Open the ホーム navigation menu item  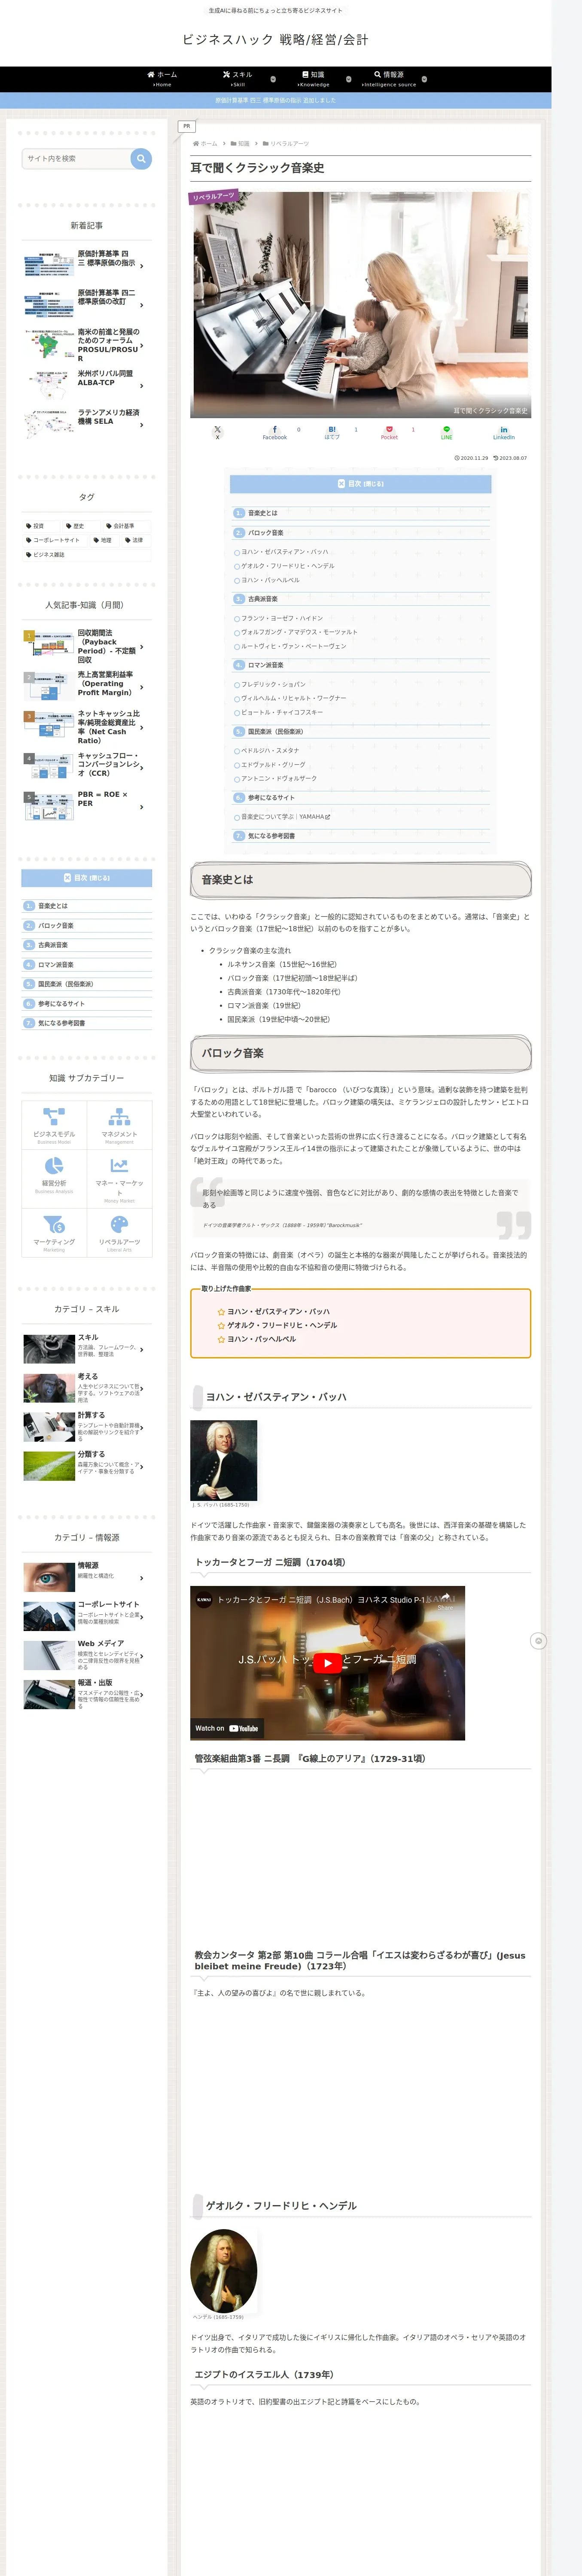pos(162,79)
